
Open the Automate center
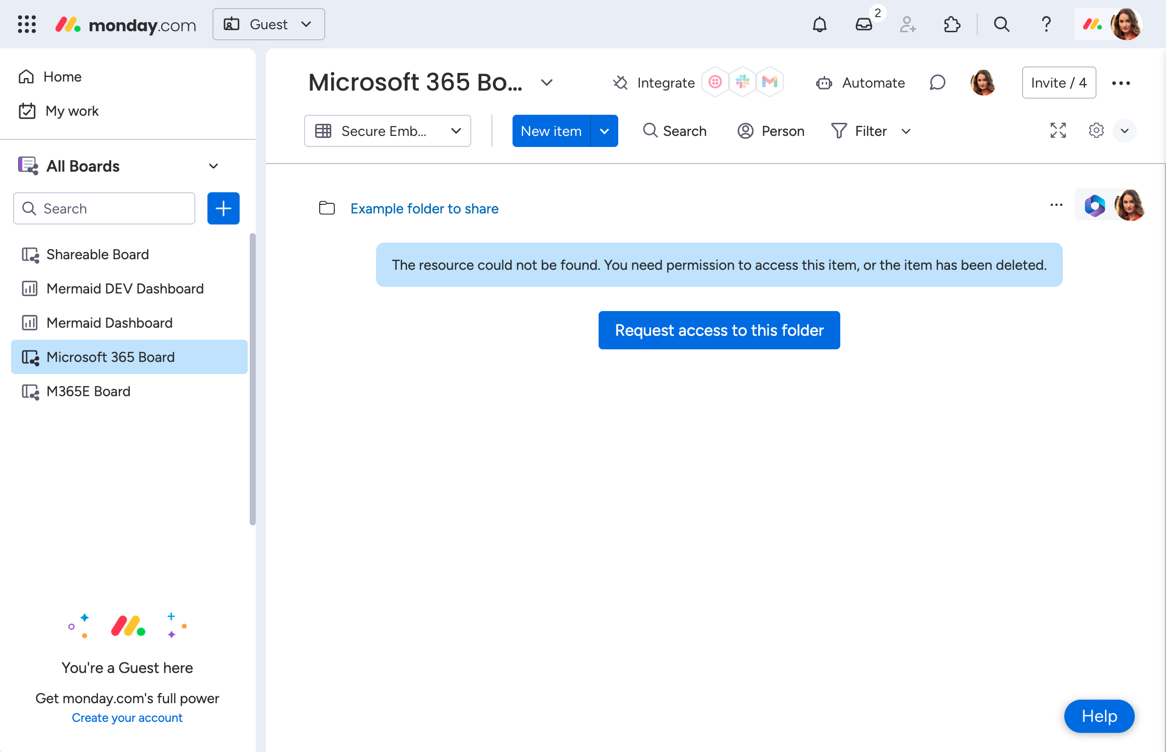pyautogui.click(x=861, y=83)
